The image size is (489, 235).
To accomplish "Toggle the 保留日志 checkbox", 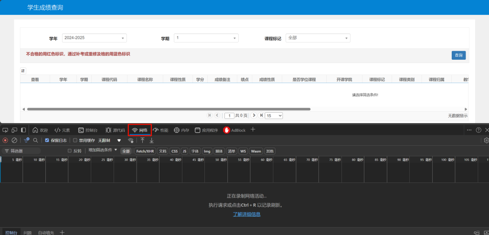I will 47,140.
